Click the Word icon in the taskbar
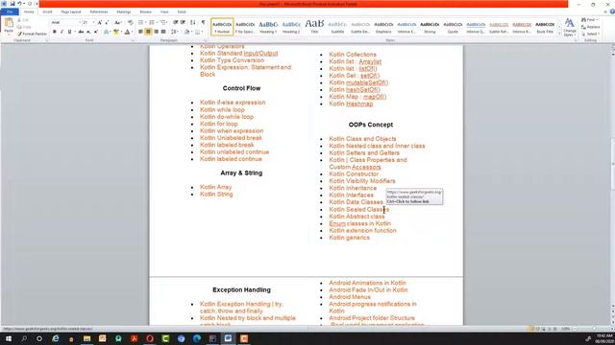The image size is (615, 345). coord(228,338)
